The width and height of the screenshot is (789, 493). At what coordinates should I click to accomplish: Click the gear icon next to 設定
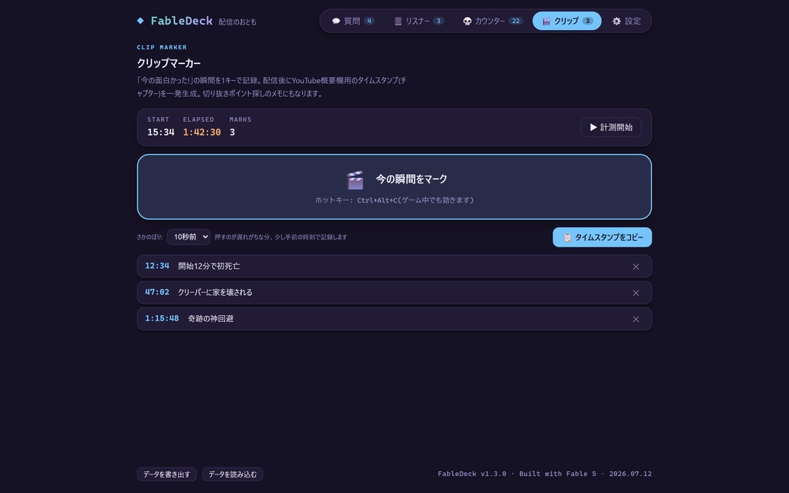point(616,21)
